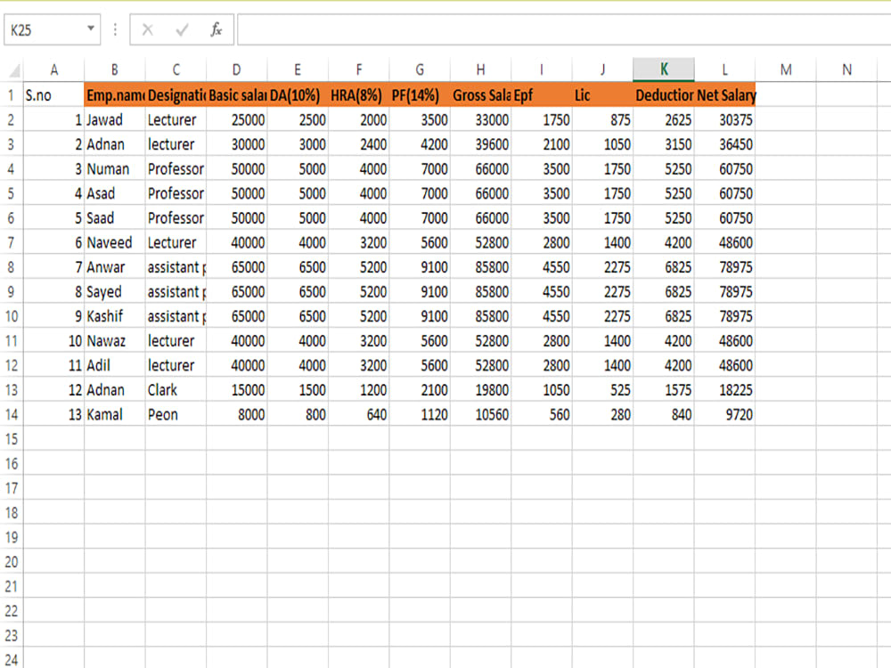This screenshot has width=891, height=668.
Task: Click the 'Net Salary' header cell
Action: (x=724, y=95)
